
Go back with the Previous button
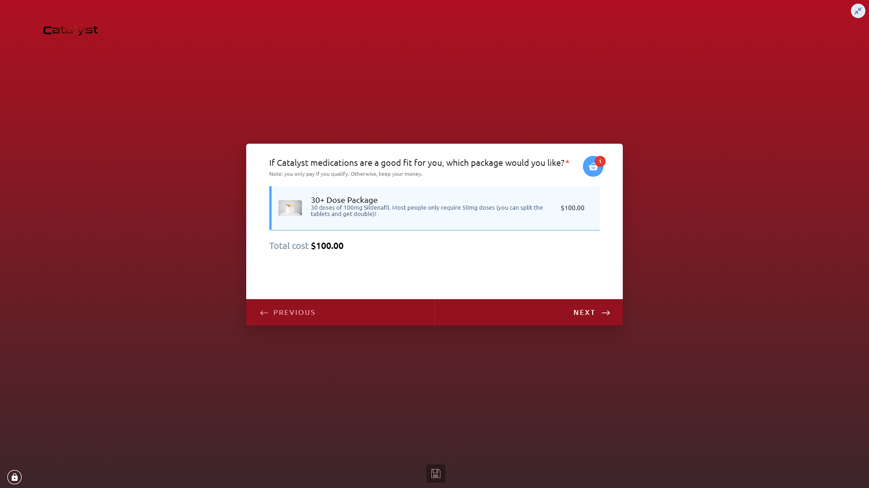tap(340, 312)
